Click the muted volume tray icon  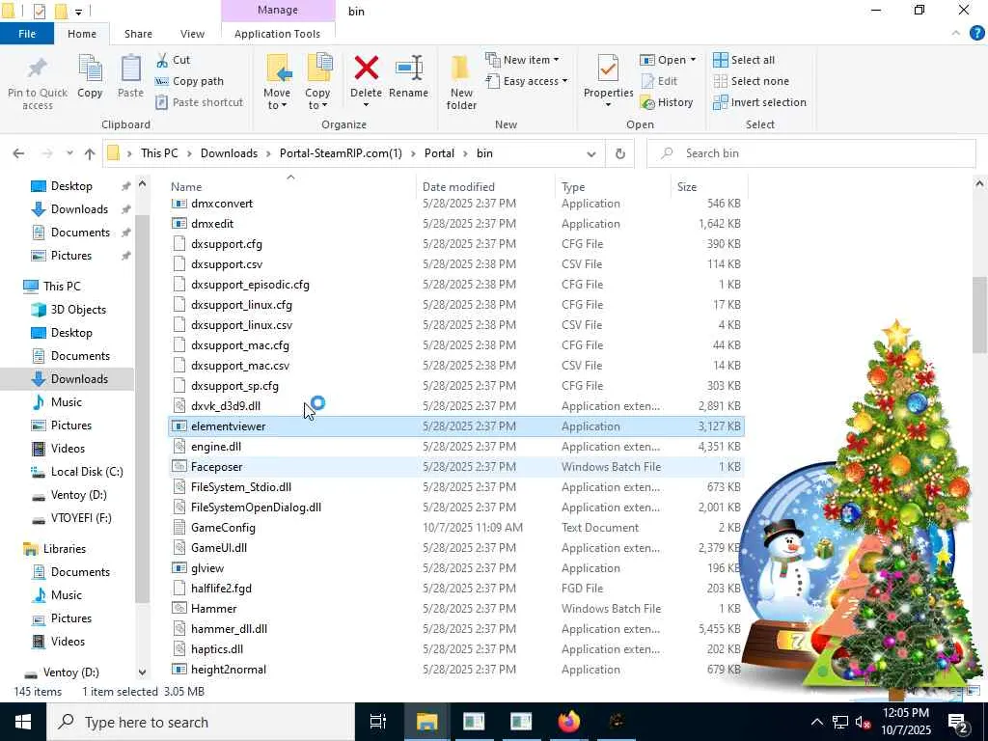click(x=862, y=722)
